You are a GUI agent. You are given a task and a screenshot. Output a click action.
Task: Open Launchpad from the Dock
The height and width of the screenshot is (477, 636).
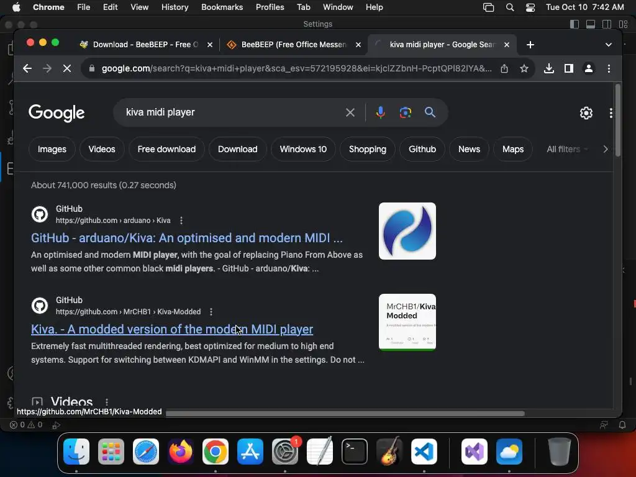(x=111, y=452)
